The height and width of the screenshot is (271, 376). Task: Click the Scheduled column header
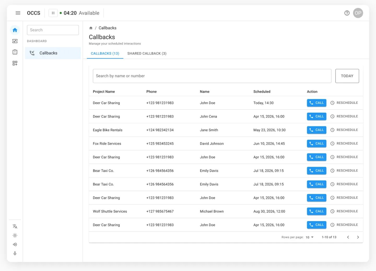point(262,92)
